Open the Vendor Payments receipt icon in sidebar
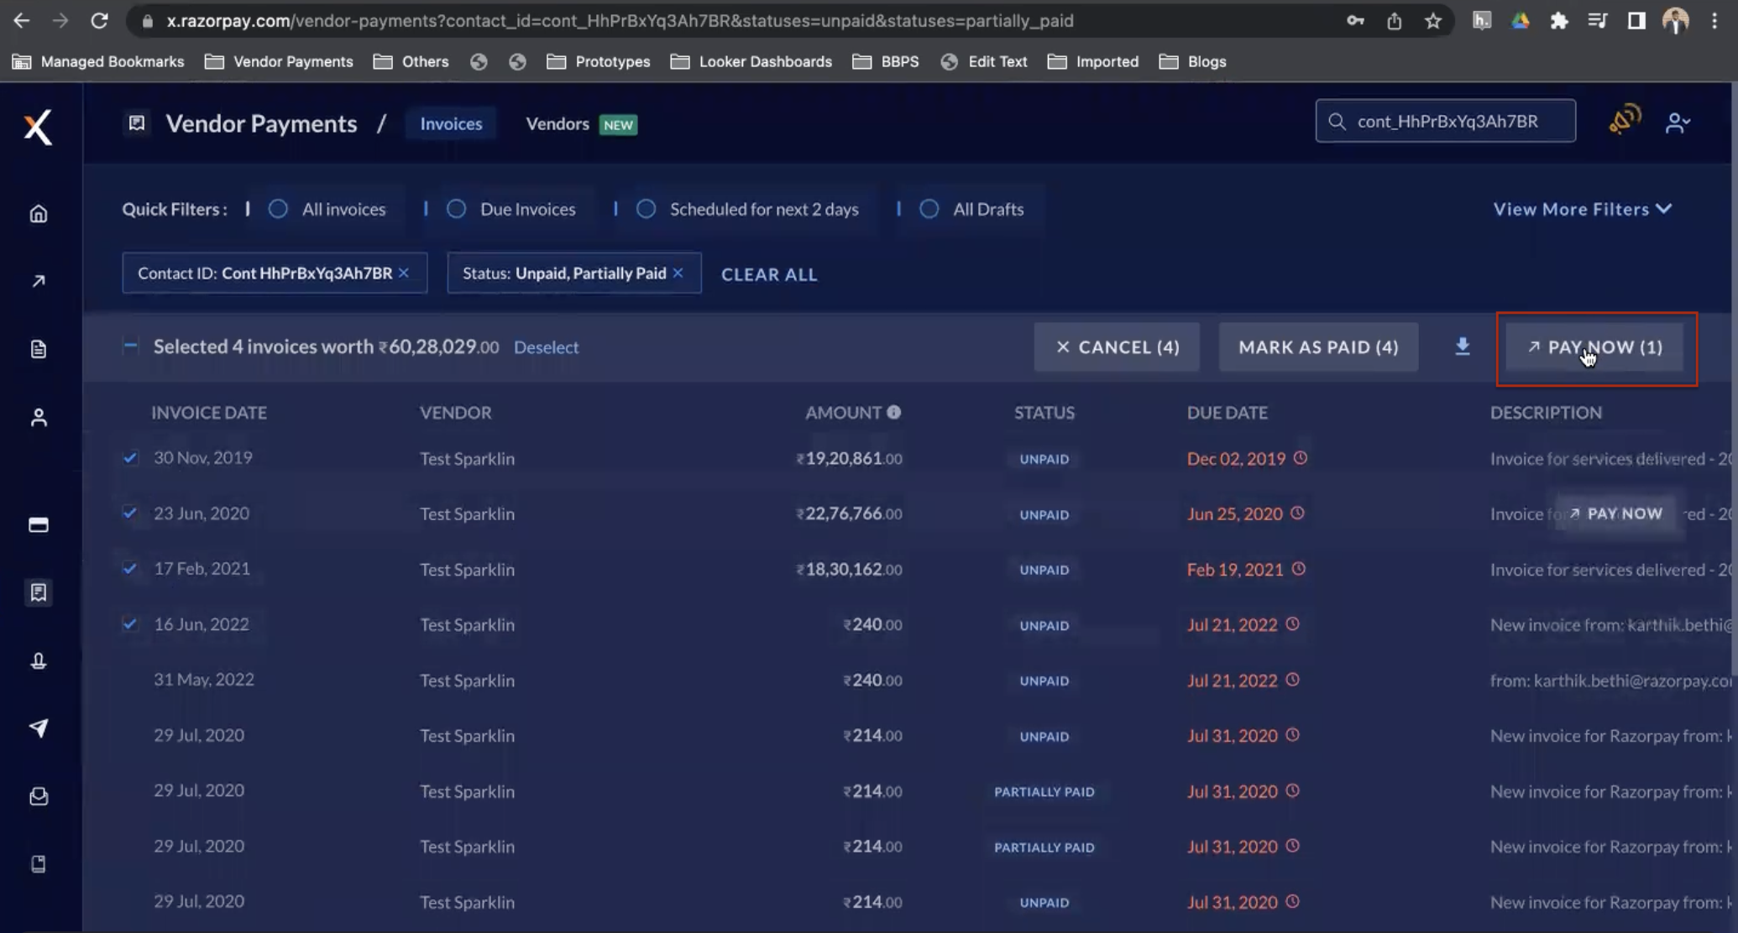The image size is (1738, 933). point(39,592)
